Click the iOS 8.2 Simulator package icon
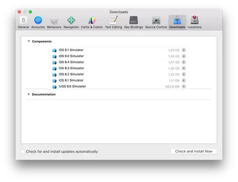Screen dimensions: 238x182 (54, 74)
